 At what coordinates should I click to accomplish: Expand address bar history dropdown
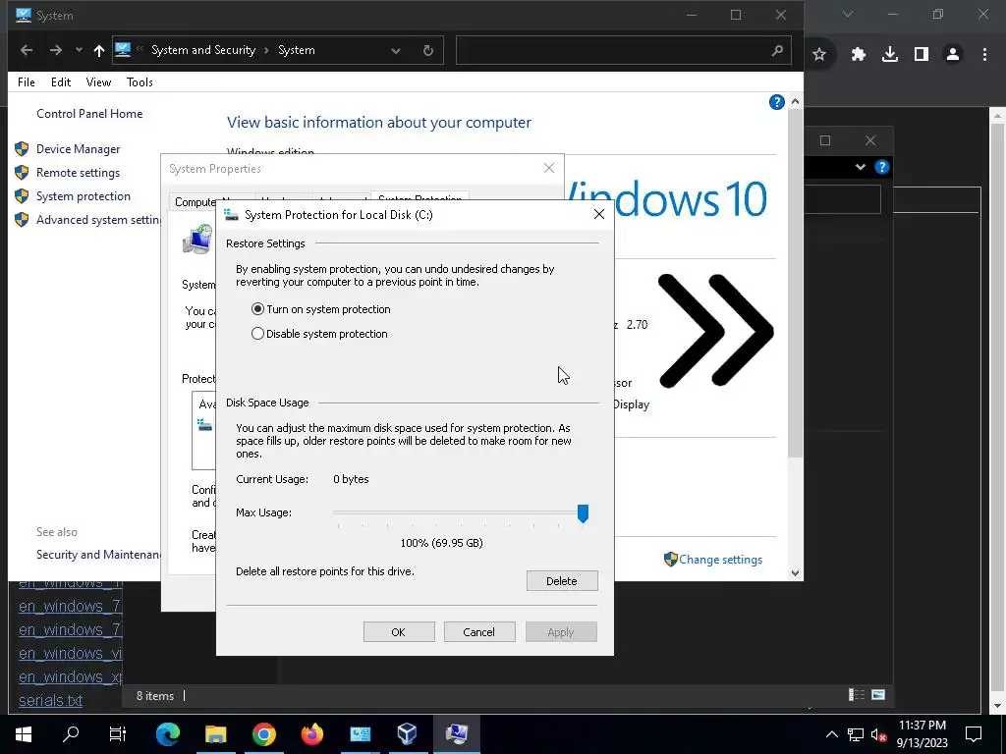point(396,51)
